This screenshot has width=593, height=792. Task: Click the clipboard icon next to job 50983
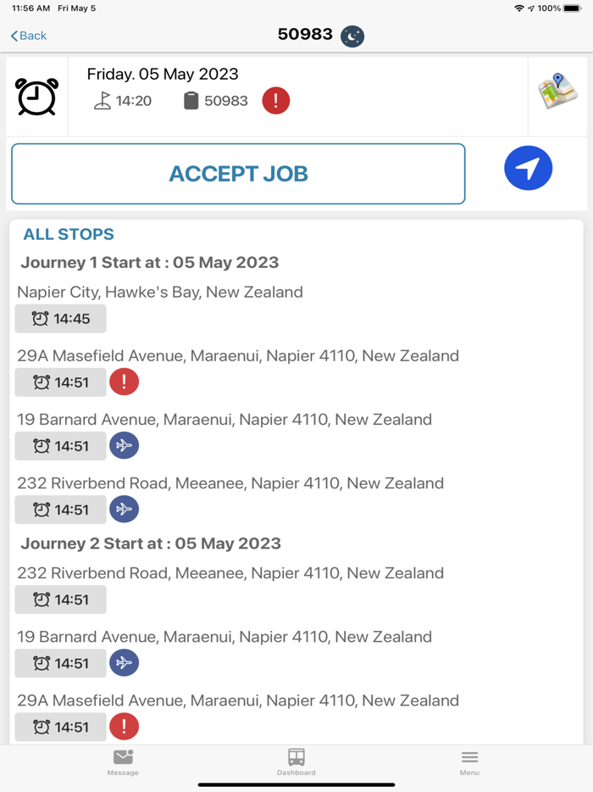(x=195, y=100)
